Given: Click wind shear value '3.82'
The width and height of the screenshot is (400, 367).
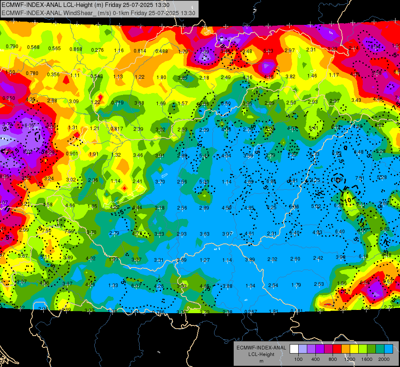Looking at the screenshot, I should pos(291,76).
